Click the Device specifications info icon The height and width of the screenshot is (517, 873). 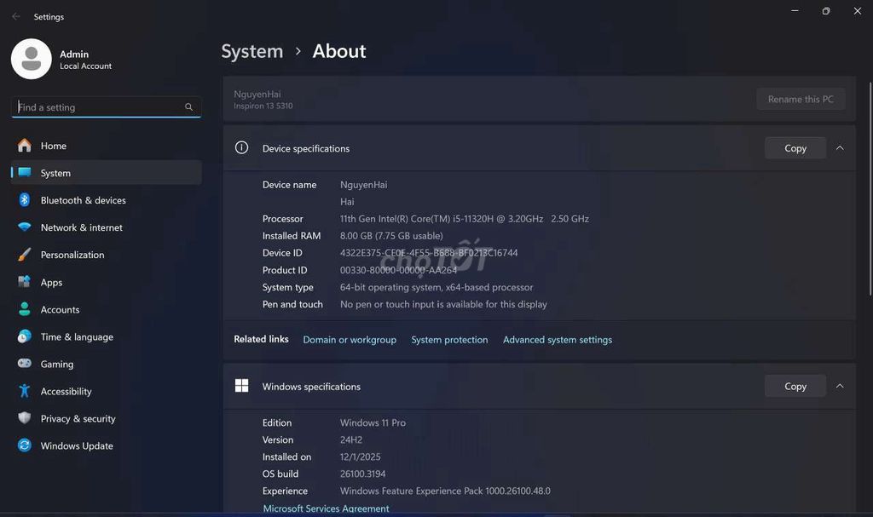[241, 147]
